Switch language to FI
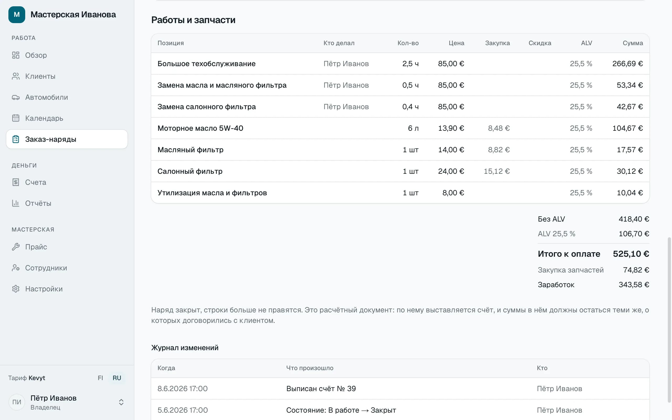 pyautogui.click(x=100, y=378)
